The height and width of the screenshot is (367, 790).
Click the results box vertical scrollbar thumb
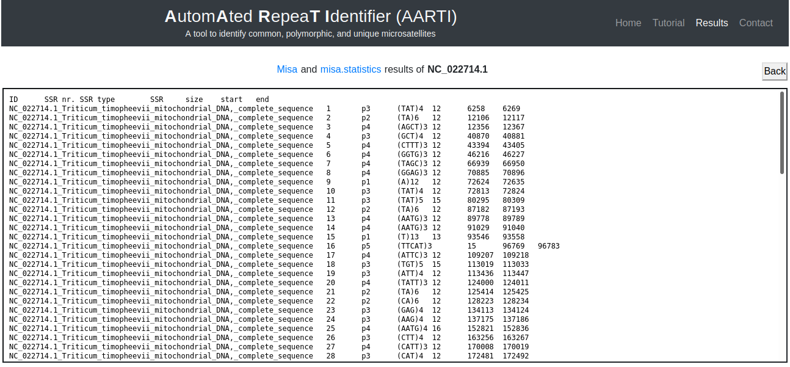click(x=782, y=133)
